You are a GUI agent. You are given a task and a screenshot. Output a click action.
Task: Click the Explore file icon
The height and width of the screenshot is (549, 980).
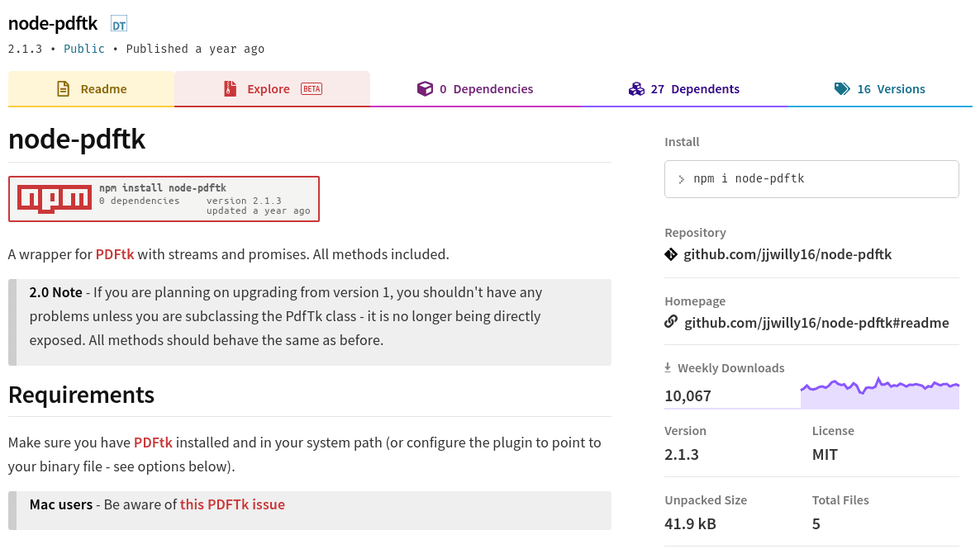tap(230, 88)
